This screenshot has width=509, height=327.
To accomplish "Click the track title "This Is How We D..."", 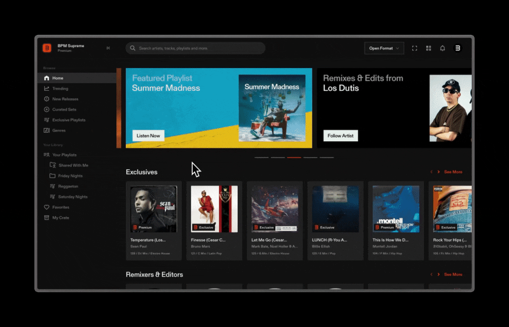I will point(390,240).
